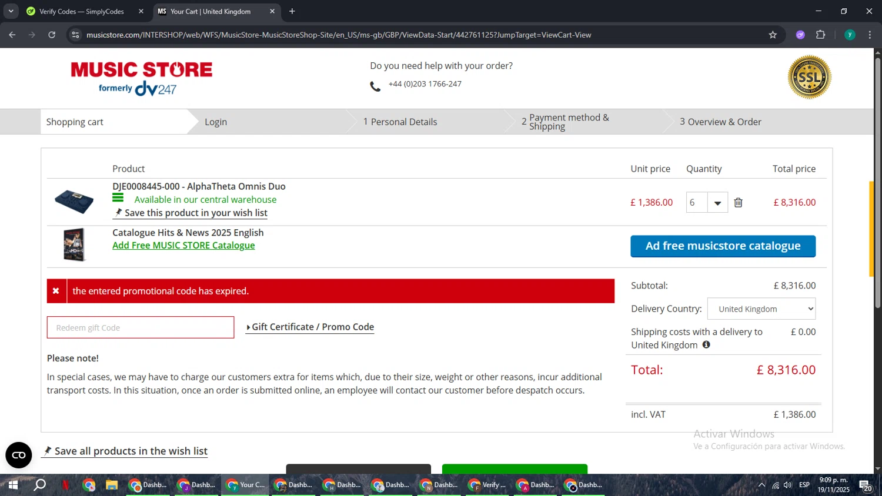This screenshot has width=882, height=496.
Task: Select the Personal Details step
Action: click(x=400, y=122)
